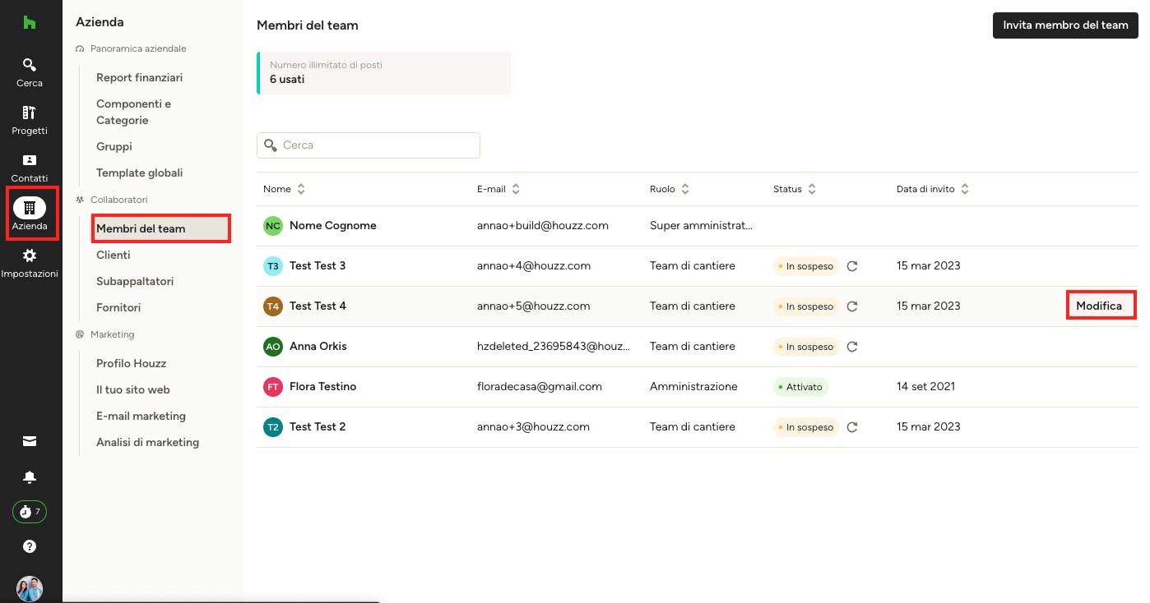Resend invite for Test Test 3
Viewport: 1150px width, 603px height.
tap(852, 266)
